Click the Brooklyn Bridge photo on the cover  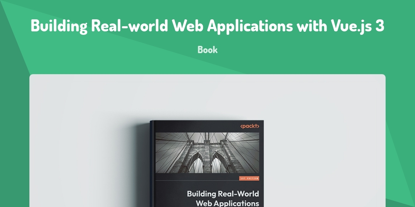207,152
